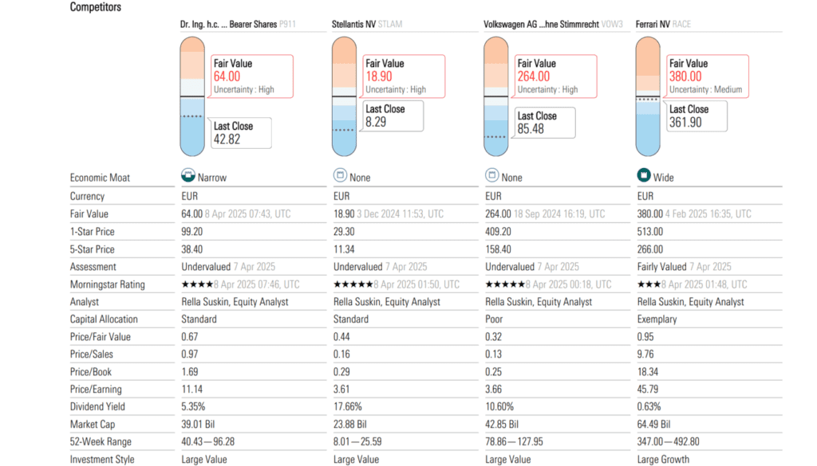Click the Ferrari price thermometer gauge
This screenshot has height=466, width=817.
(648, 96)
